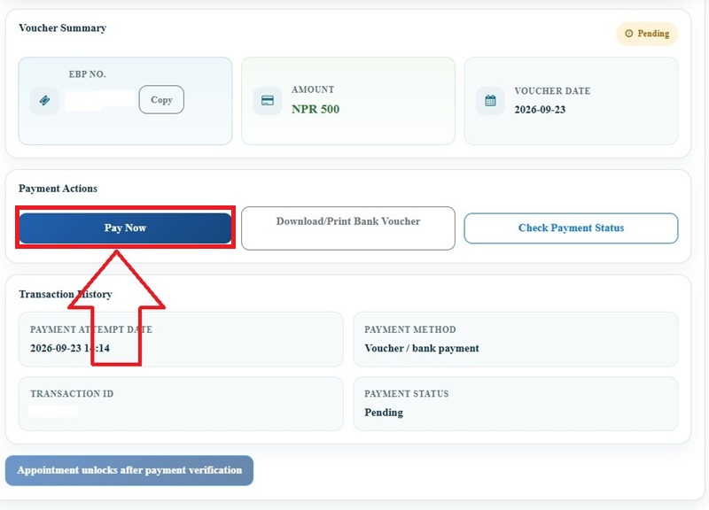Click the AMOUNT label
Screen dimensions: 709x510
(313, 90)
